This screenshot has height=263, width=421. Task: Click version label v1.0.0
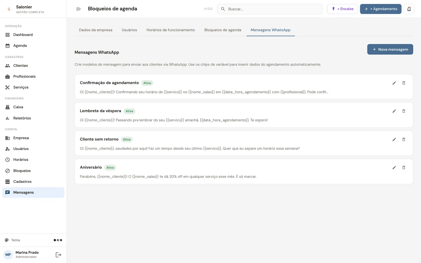click(208, 9)
